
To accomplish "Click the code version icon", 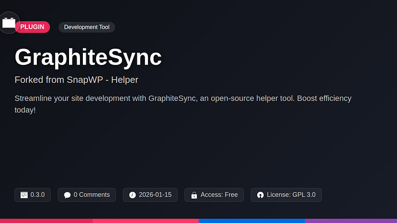I will (24, 195).
